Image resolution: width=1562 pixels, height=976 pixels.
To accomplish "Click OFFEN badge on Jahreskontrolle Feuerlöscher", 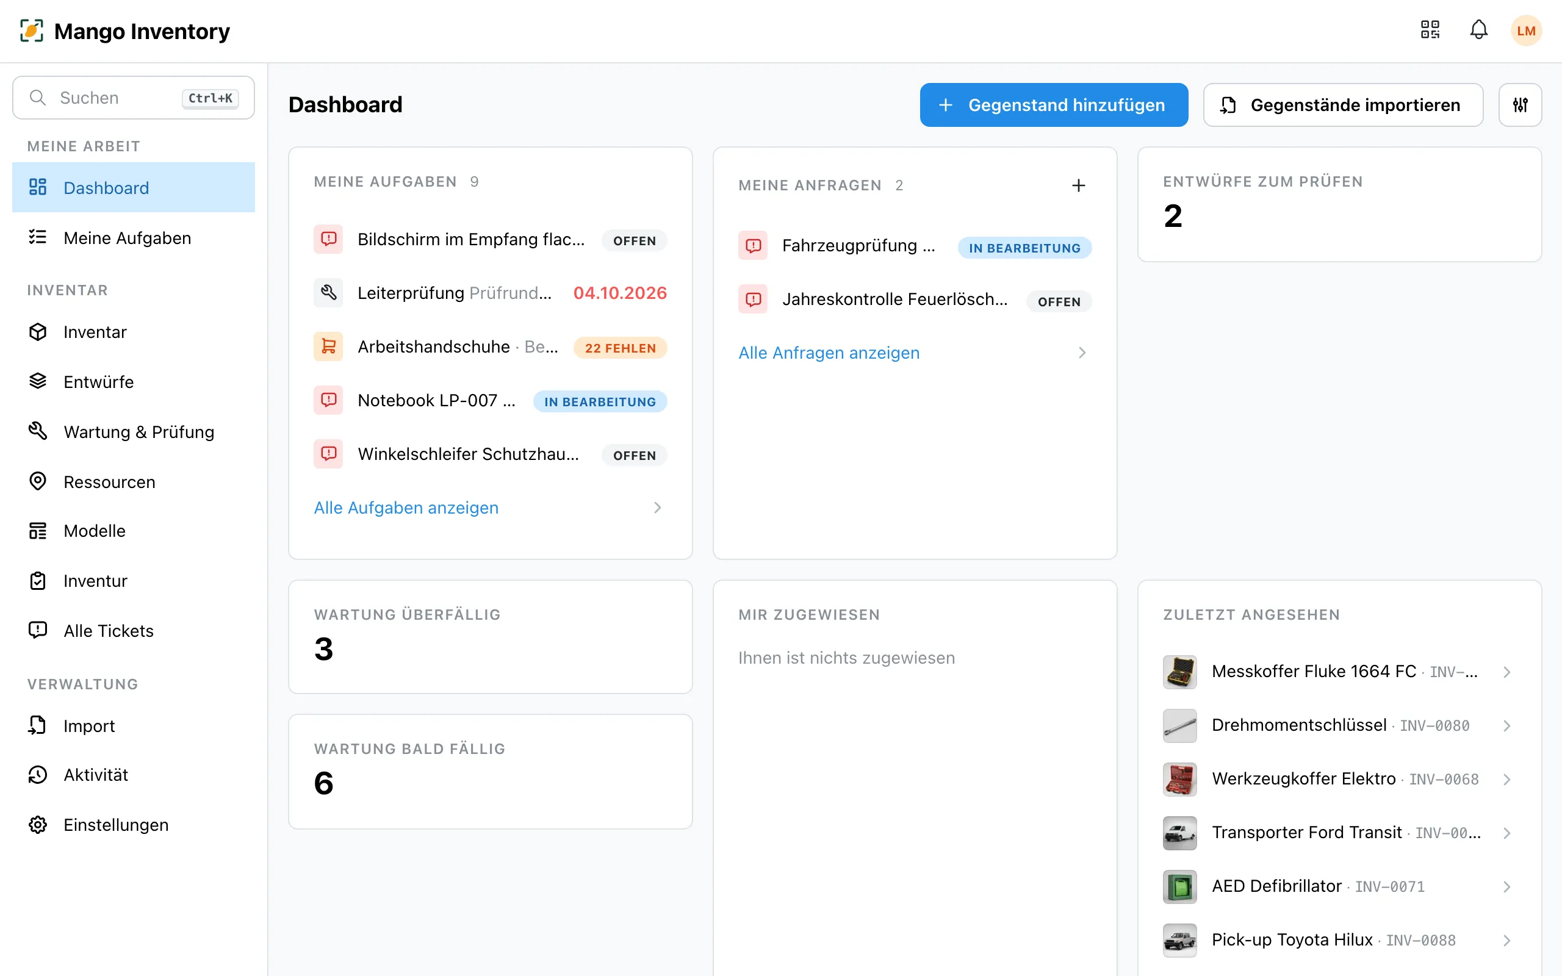I will click(x=1059, y=301).
